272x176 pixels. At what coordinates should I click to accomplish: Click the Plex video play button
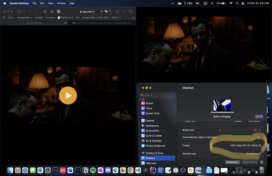point(68,95)
